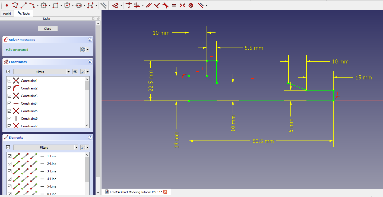Select the Create Point tool
Image resolution: width=383 pixels, height=197 pixels.
point(7,5)
